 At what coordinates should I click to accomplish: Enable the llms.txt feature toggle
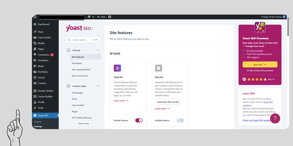tap(180, 120)
